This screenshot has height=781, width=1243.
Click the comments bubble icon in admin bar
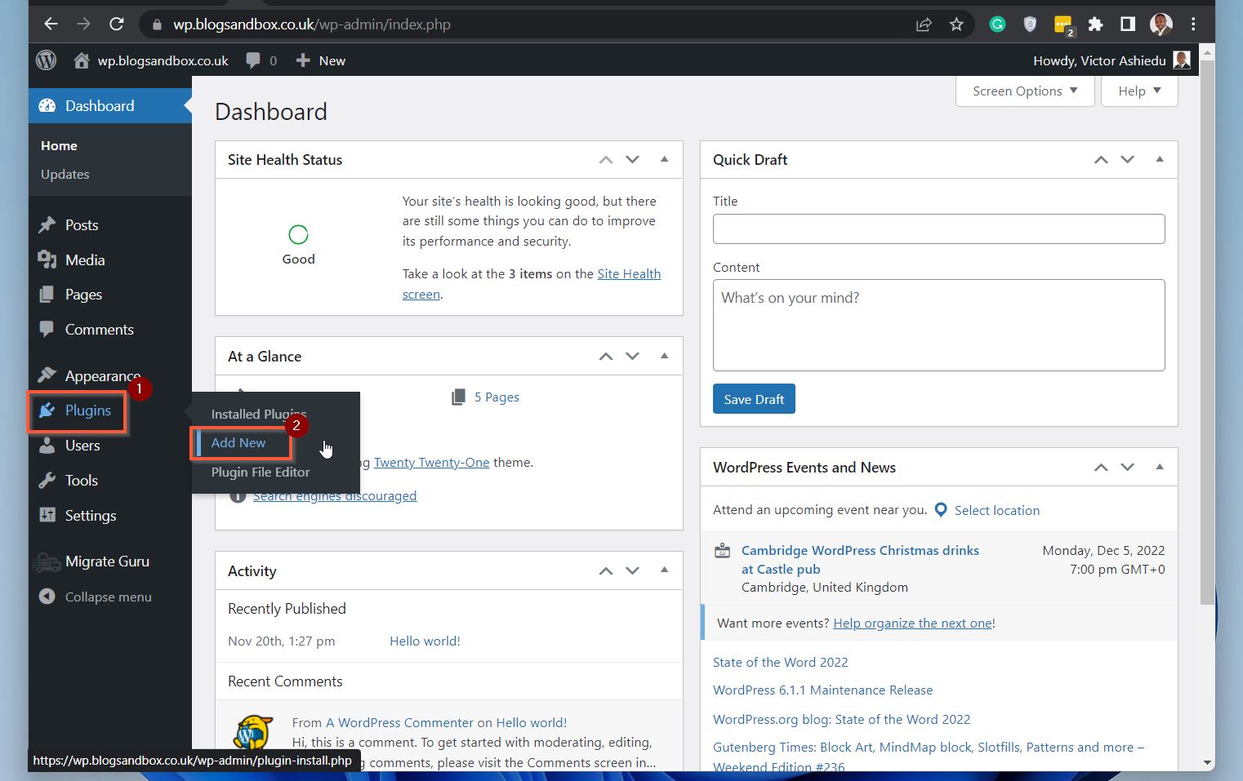click(253, 60)
